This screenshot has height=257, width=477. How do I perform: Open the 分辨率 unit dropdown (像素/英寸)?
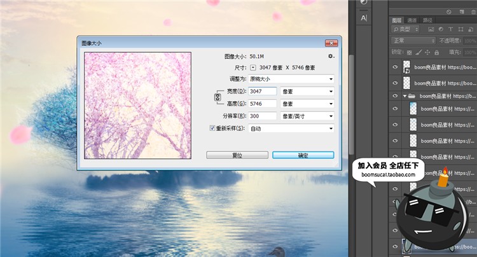[x=307, y=116]
